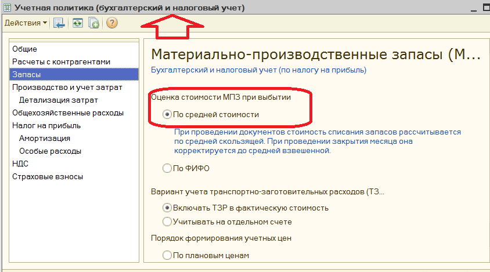Select По средней стоимости radio button
The height and width of the screenshot is (272, 490).
coord(167,115)
